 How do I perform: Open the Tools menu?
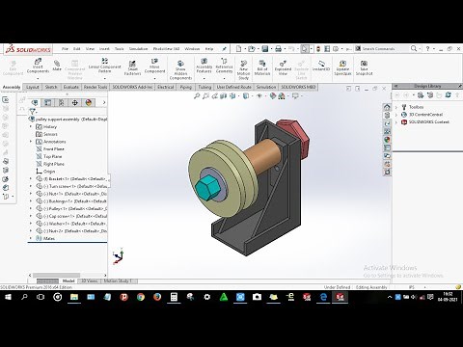(x=120, y=49)
